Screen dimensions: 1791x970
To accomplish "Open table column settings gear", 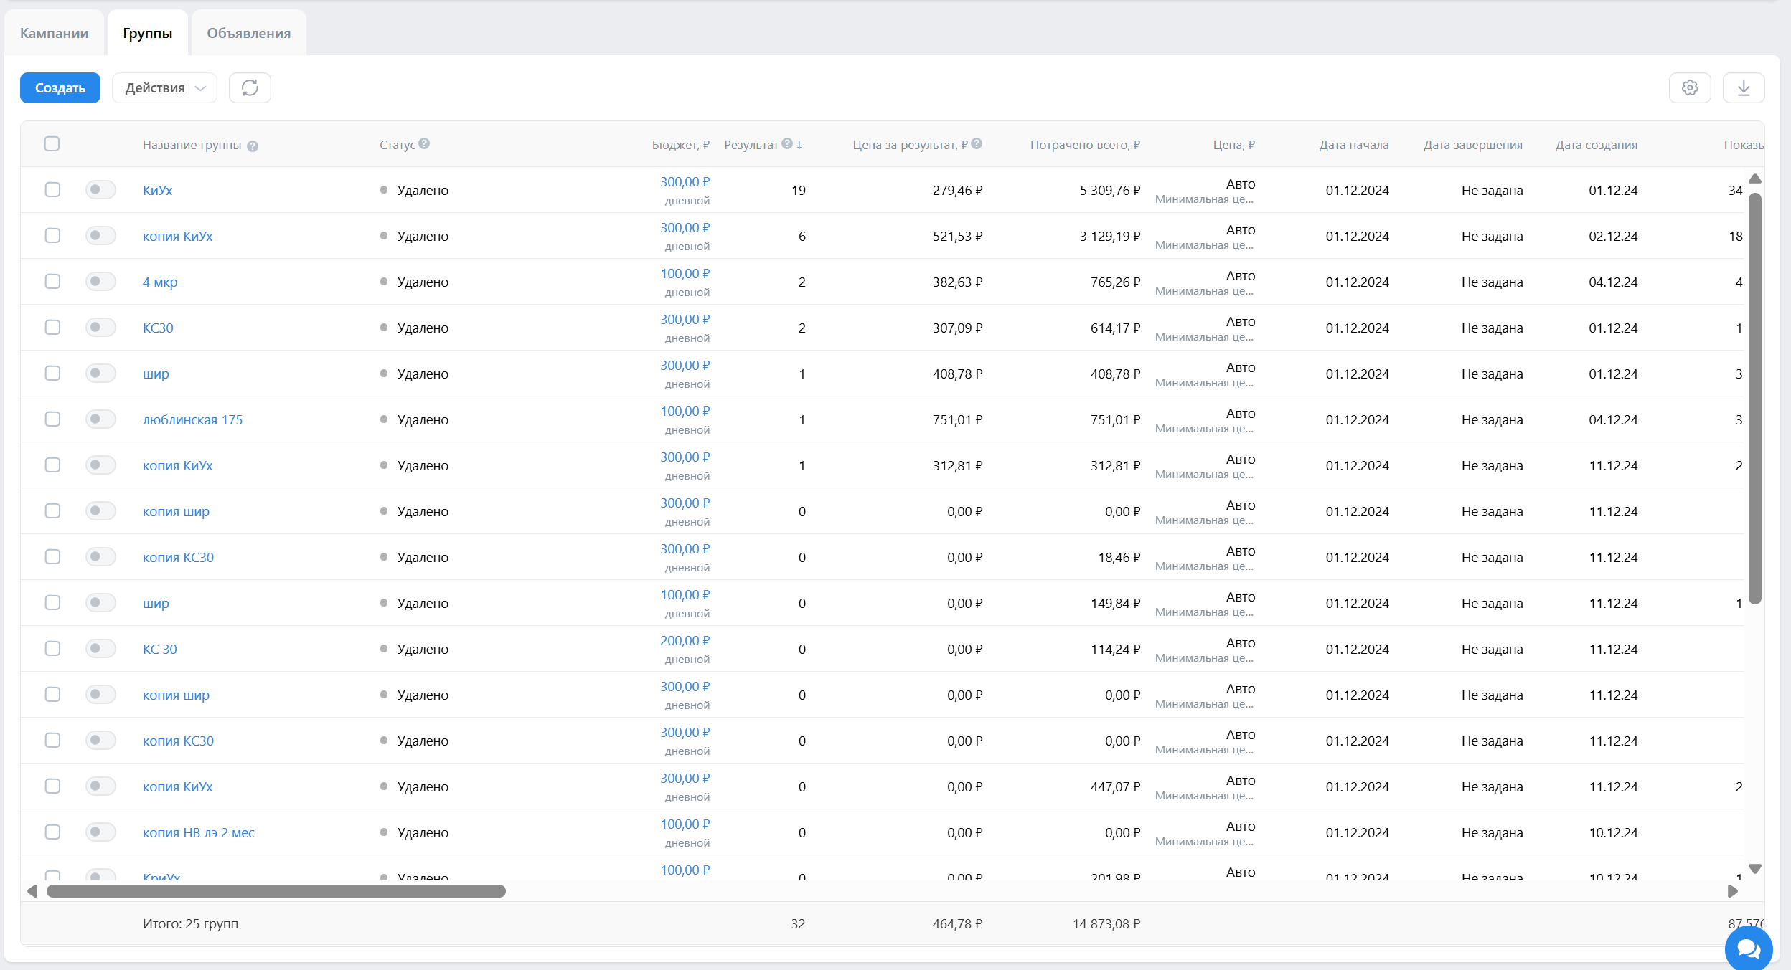I will [1690, 88].
